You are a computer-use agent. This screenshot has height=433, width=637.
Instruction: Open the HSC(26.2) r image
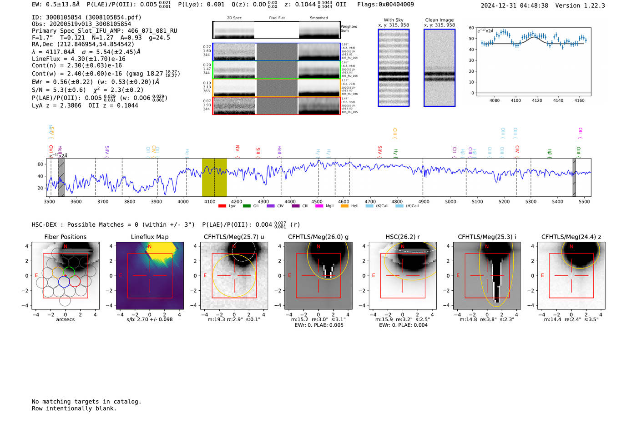point(403,275)
